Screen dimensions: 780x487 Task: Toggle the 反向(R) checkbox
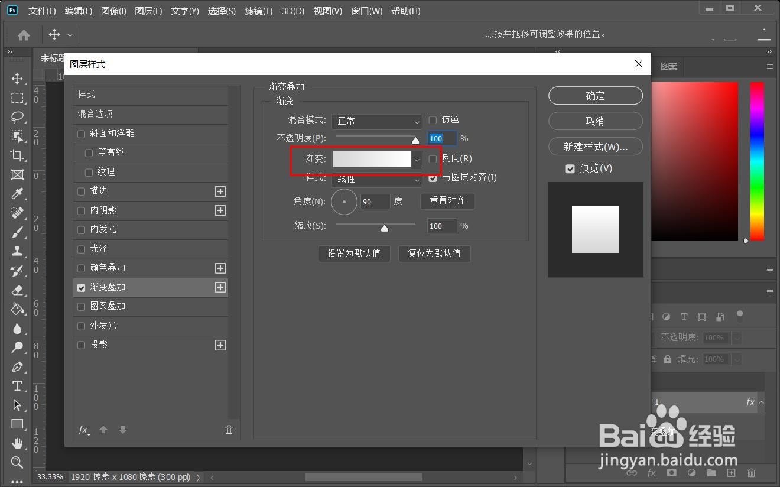coord(433,159)
